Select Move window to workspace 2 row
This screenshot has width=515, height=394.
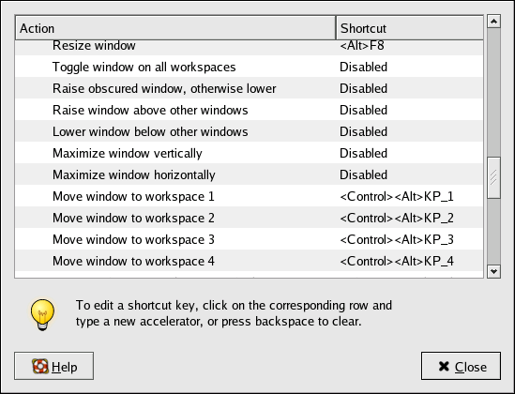point(249,218)
